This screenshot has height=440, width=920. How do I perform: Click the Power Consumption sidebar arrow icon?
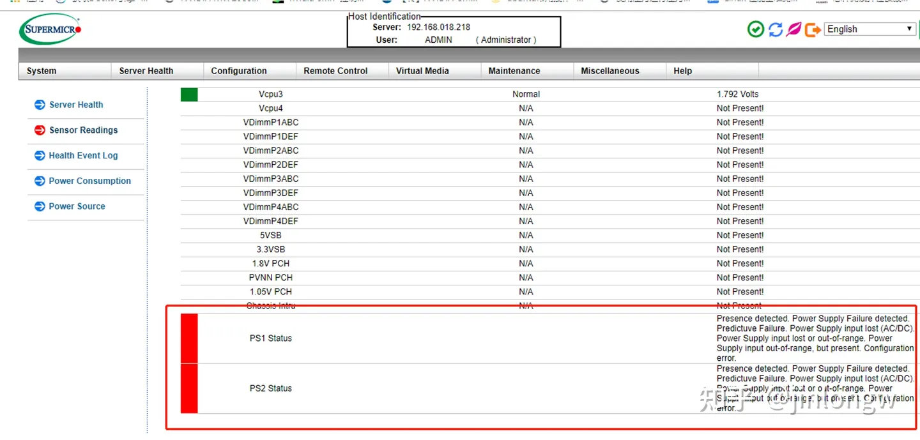(x=39, y=181)
